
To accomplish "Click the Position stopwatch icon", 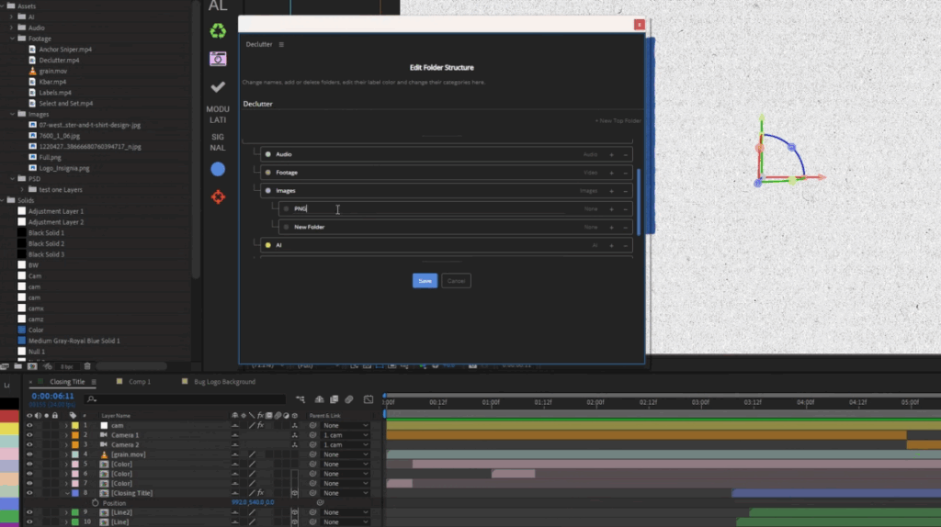I will (x=96, y=503).
